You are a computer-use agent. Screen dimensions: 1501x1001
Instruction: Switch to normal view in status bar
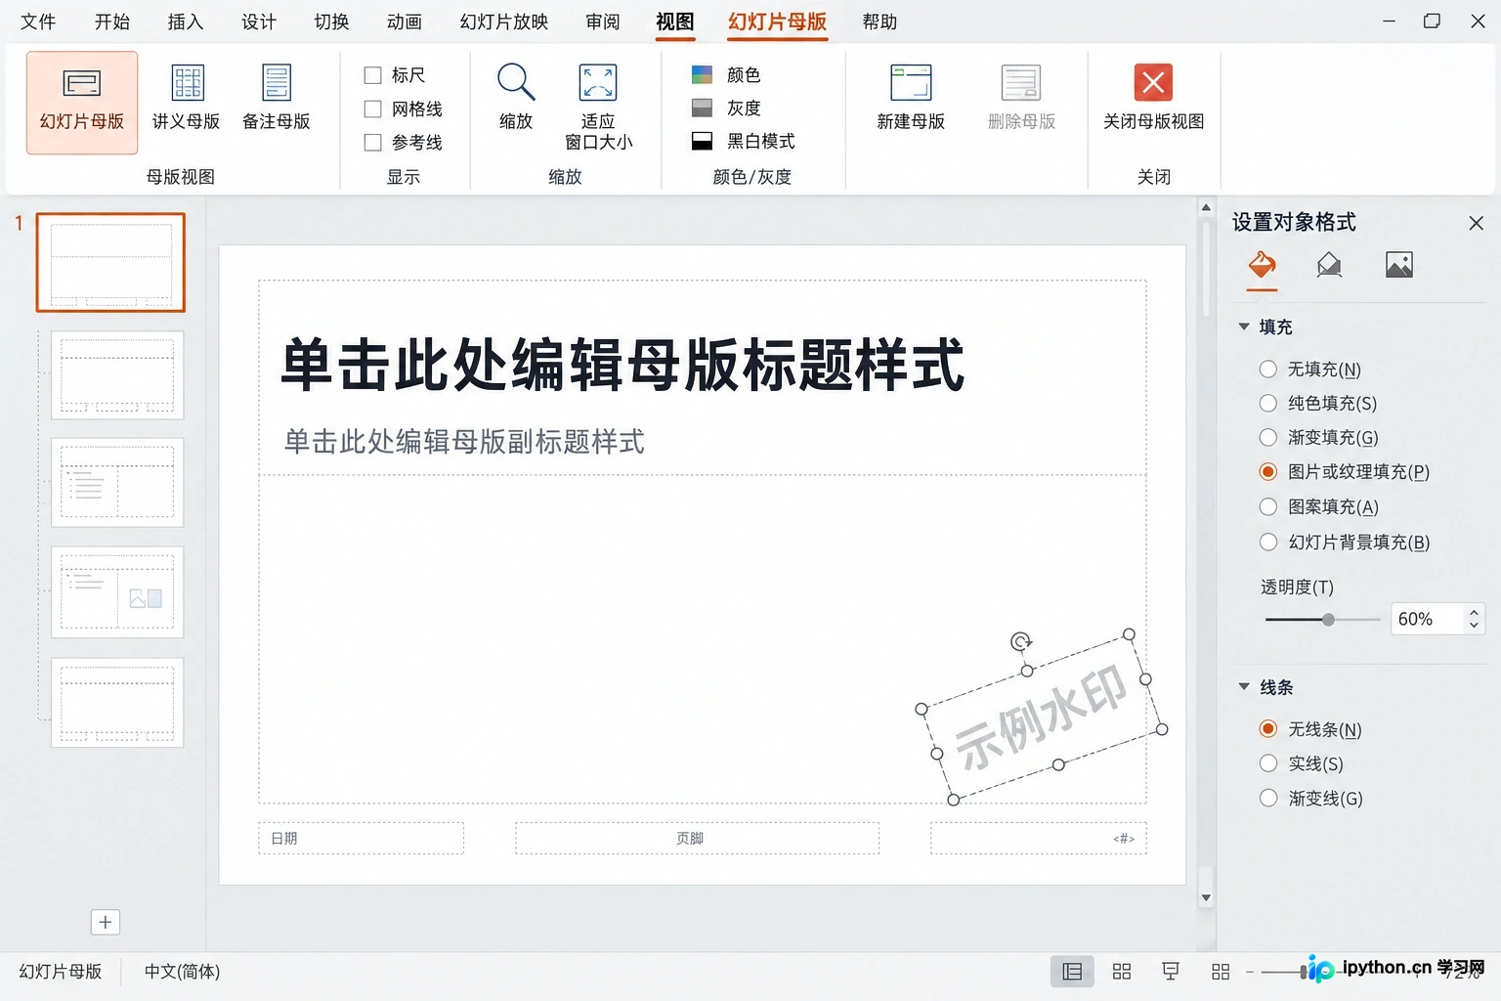pos(1072,972)
